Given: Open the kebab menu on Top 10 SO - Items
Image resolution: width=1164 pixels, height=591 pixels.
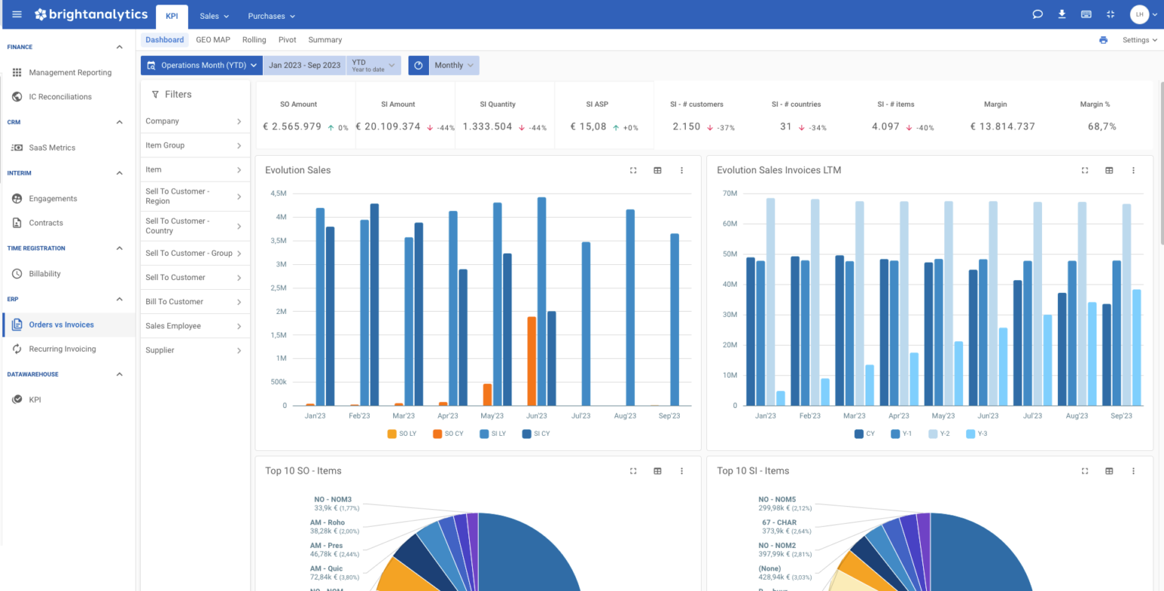Looking at the screenshot, I should (x=681, y=471).
